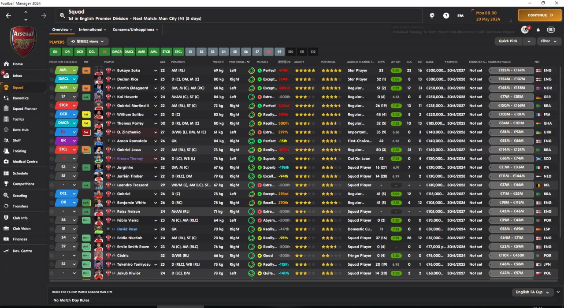Click the CONTINUE button
The height and width of the screenshot is (308, 564).
(540, 15)
